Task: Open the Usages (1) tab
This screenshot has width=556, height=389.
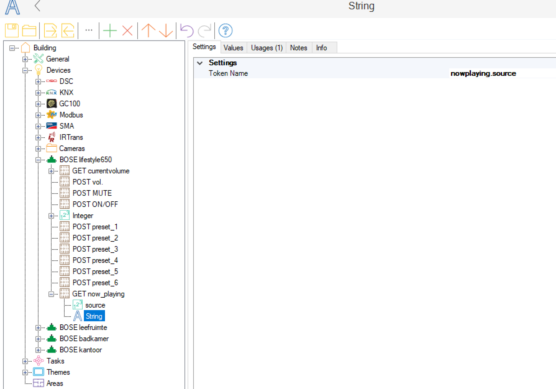Action: tap(267, 48)
